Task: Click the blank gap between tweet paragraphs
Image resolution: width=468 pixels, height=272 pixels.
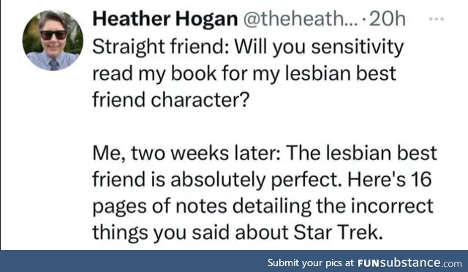Action: pyautogui.click(x=263, y=126)
